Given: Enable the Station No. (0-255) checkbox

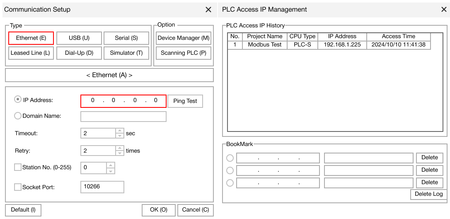Looking at the screenshot, I should [18, 167].
